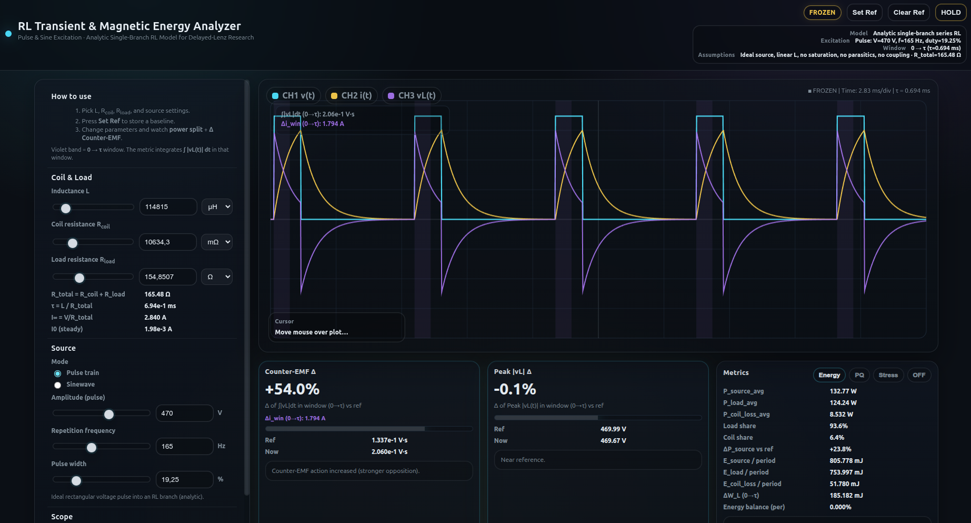971x523 pixels.
Task: Select the Sinewave mode
Action: 58,385
